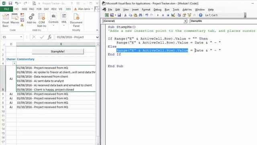Switch to the DAT ribbon tab

(x=47, y=9)
